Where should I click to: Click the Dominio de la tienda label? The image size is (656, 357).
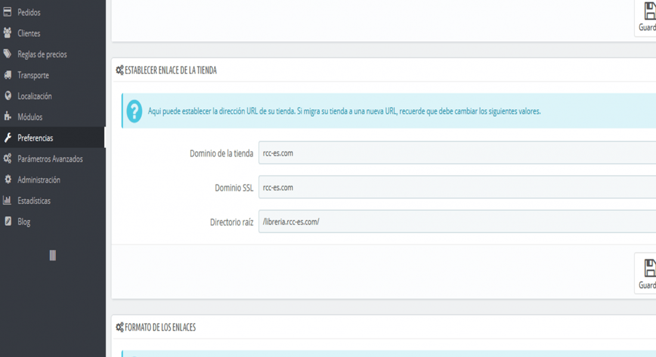[x=221, y=153]
